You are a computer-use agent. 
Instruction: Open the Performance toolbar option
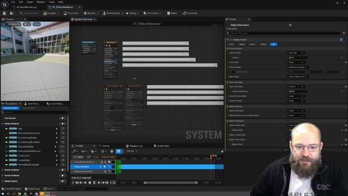(111, 13)
